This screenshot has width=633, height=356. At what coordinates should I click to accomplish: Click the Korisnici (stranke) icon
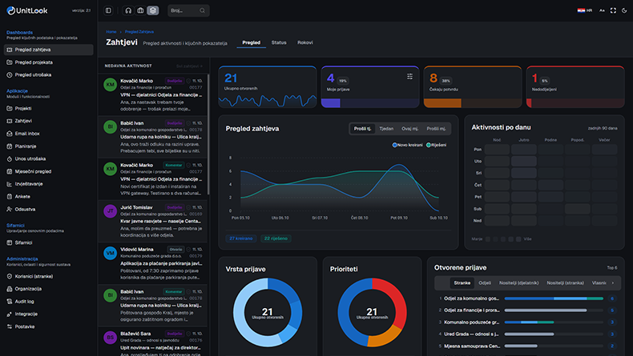[10, 277]
